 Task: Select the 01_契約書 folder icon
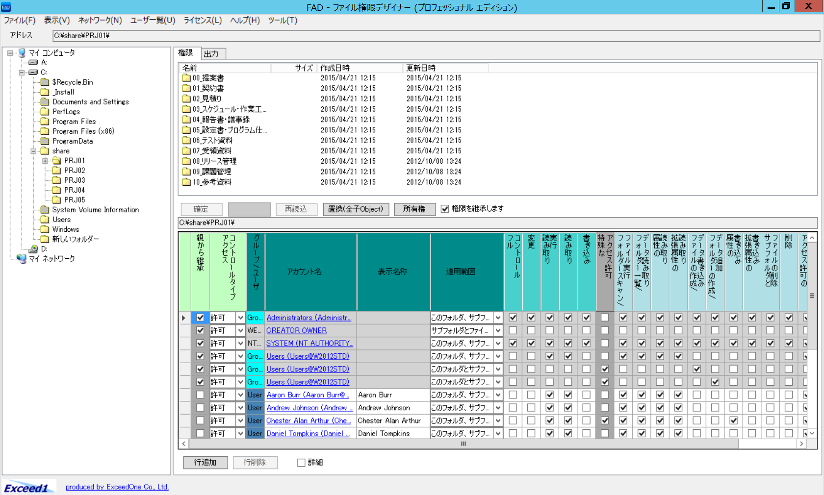pyautogui.click(x=186, y=88)
